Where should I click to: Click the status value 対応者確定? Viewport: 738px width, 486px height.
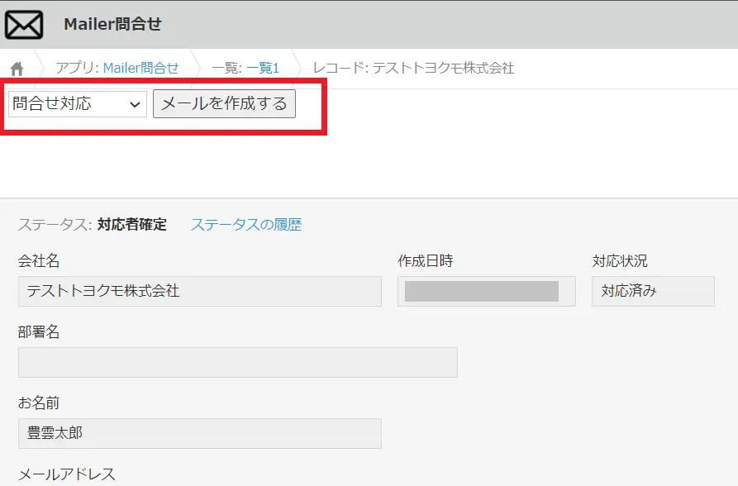(x=131, y=225)
